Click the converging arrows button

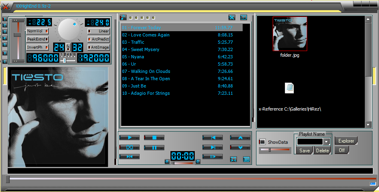(x=129, y=157)
